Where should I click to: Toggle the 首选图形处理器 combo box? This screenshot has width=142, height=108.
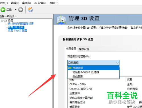click(x=93, y=63)
